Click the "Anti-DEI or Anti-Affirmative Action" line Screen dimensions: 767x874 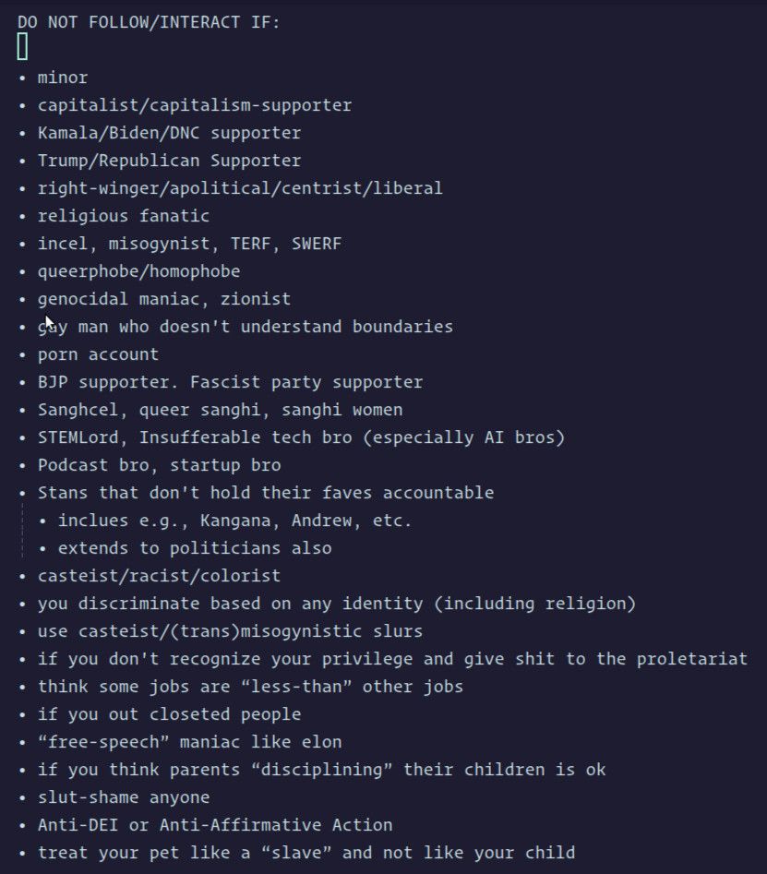(x=214, y=825)
